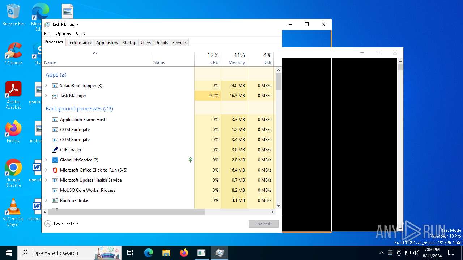This screenshot has height=260, width=463.
Task: Click the Microsoft Office Click-to-Run icon
Action: pyautogui.click(x=55, y=170)
